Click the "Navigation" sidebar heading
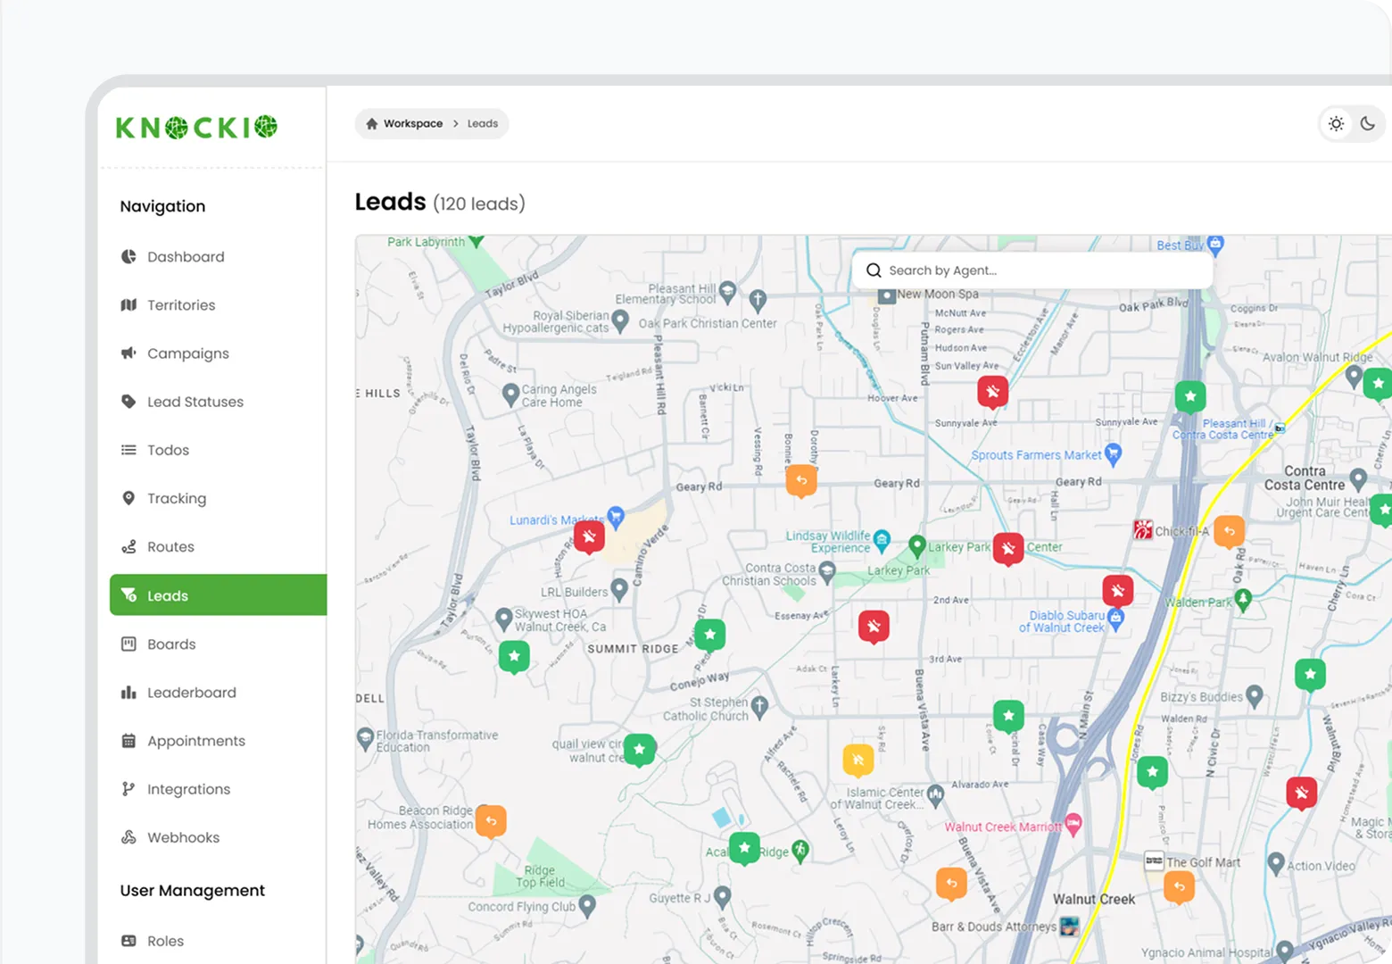The height and width of the screenshot is (964, 1392). click(x=162, y=206)
